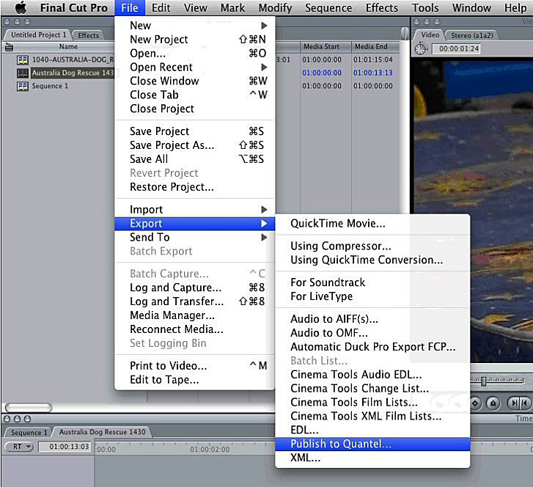
Task: Choose Log and Capture... menu item
Action: [x=195, y=288]
